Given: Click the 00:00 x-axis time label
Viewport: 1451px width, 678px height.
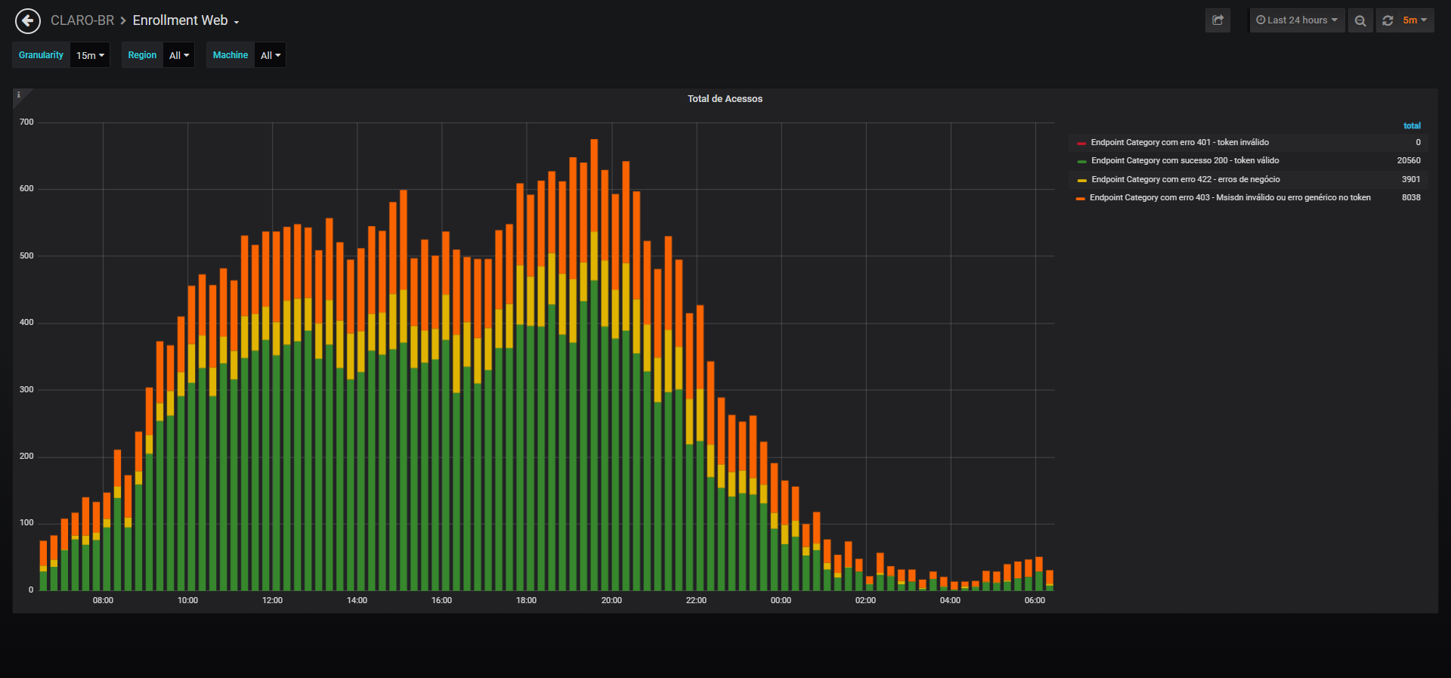Looking at the screenshot, I should point(781,600).
